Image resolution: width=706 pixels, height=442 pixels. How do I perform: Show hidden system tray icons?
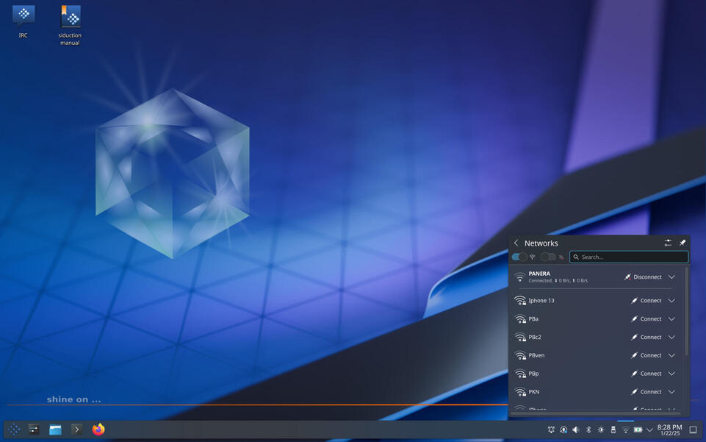point(649,429)
